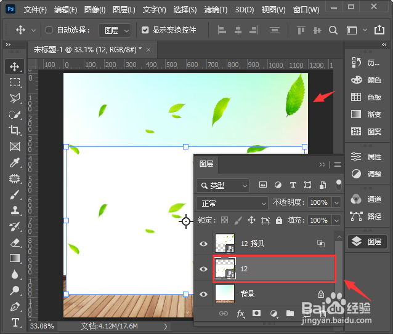This screenshot has height=334, width=393.
Task: Toggle layer filtering switch
Action: coord(339,185)
